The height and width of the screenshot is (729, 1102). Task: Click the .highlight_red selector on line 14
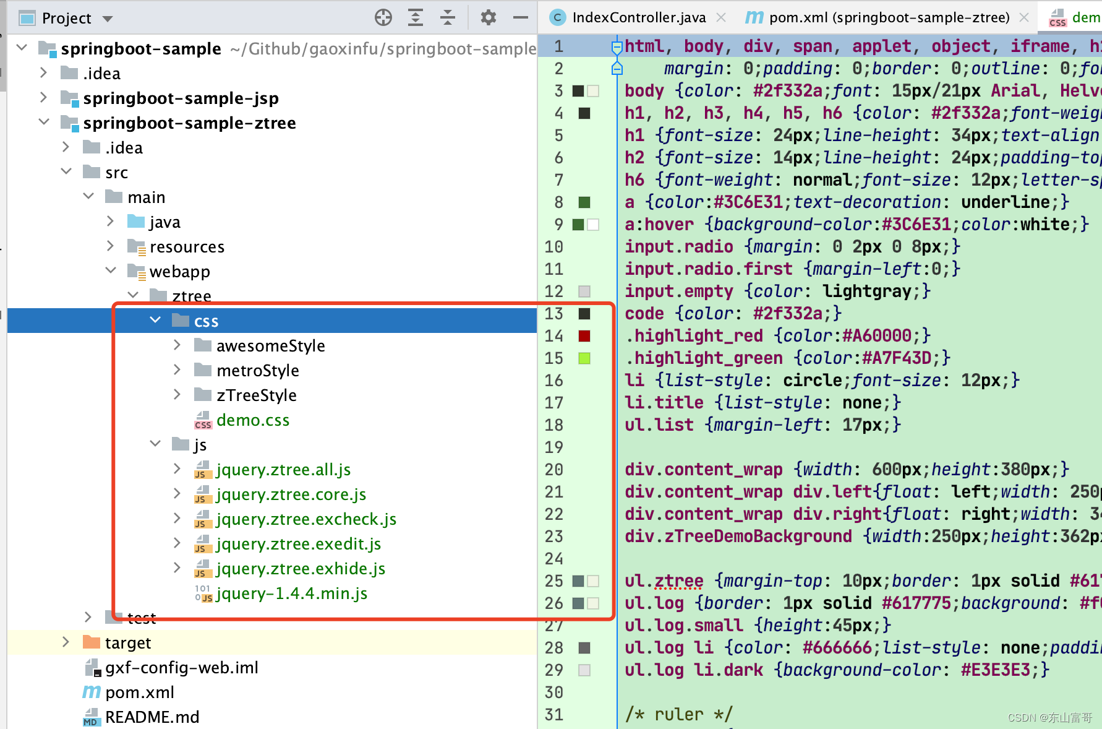pyautogui.click(x=694, y=336)
